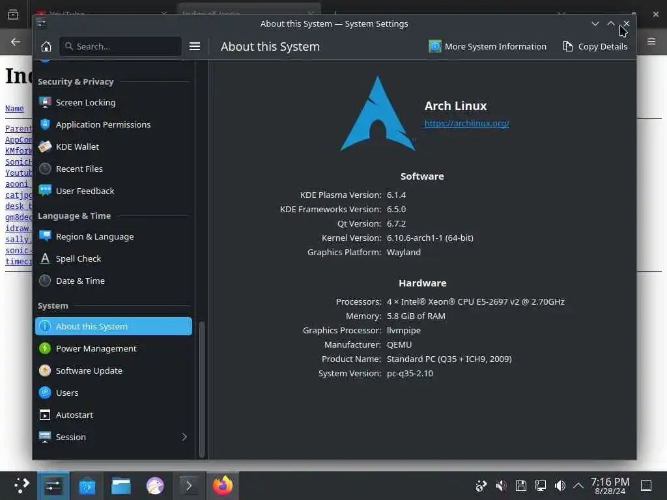Switch to Firefox from taskbar
667x500 pixels.
223,486
